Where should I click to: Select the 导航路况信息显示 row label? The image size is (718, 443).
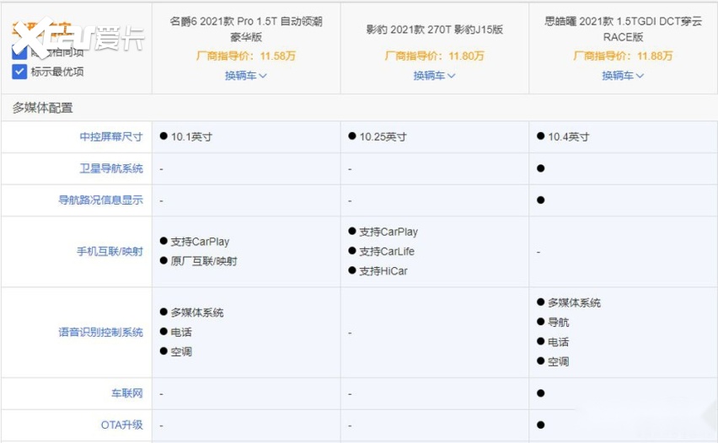pyautogui.click(x=100, y=200)
